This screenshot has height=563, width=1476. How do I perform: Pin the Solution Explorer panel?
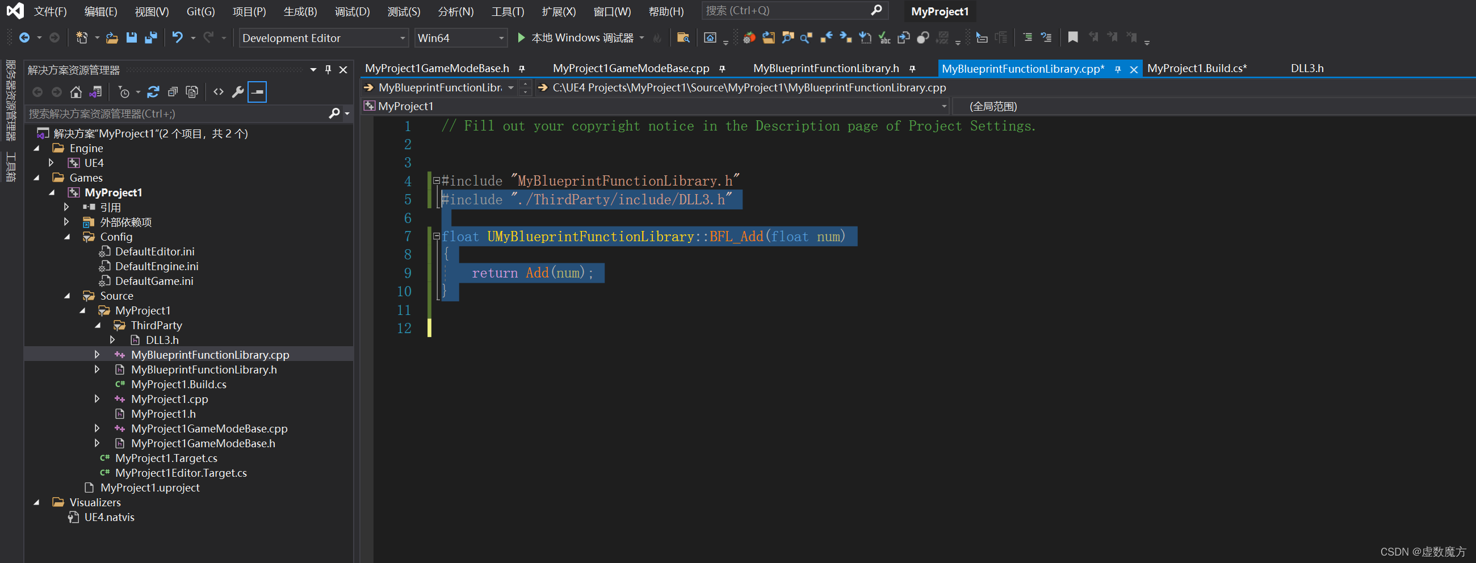pos(328,69)
